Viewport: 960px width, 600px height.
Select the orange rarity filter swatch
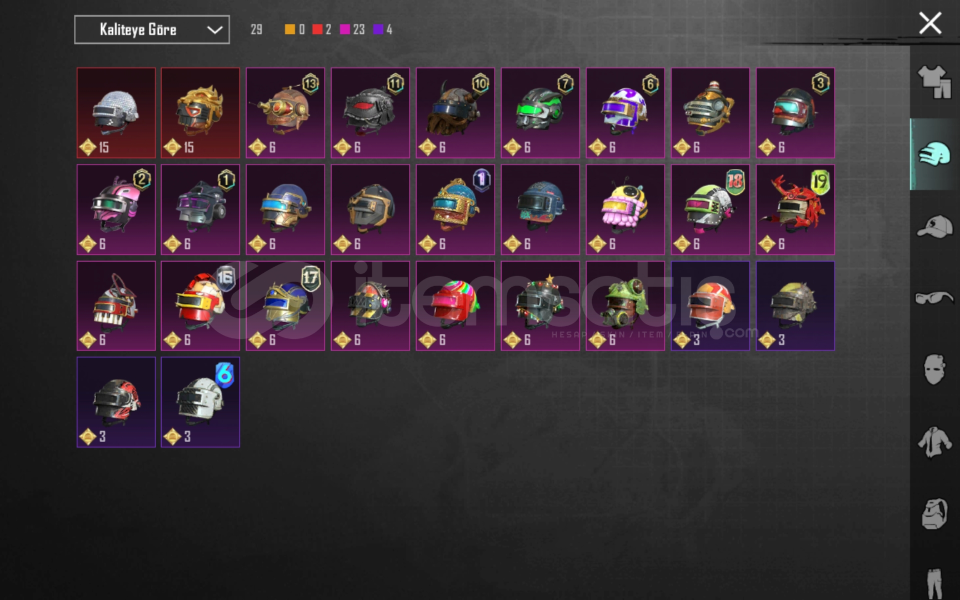click(289, 29)
